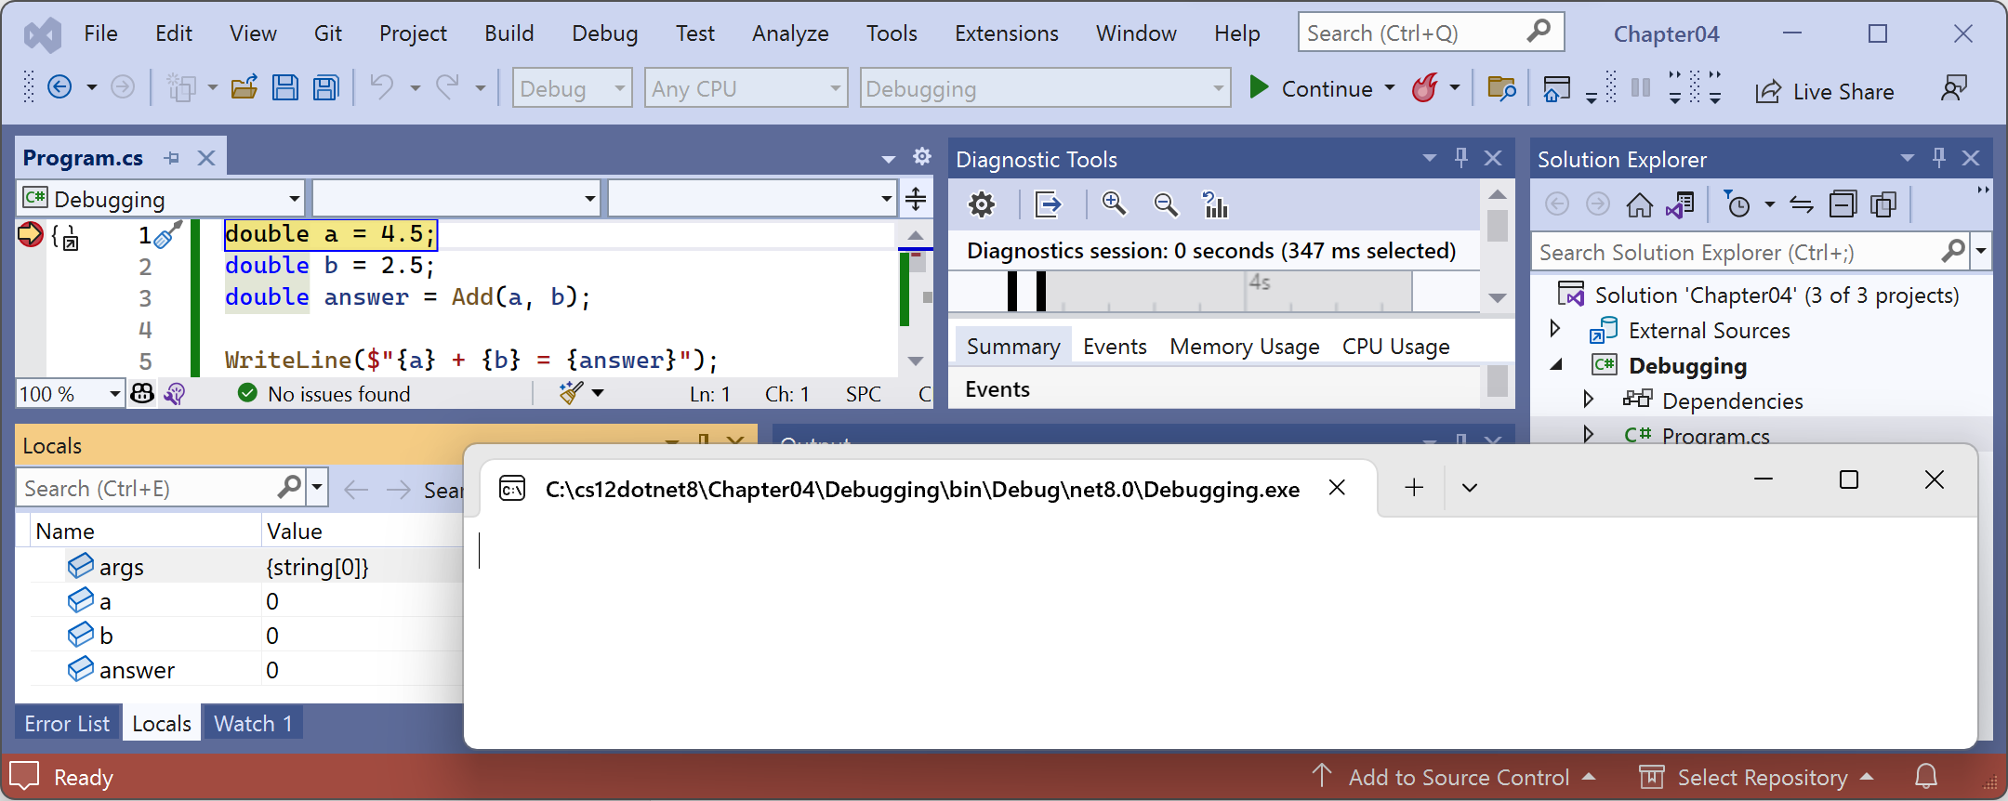Click editor settings gear icon
This screenshot has height=801, width=2008.
coord(922,156)
